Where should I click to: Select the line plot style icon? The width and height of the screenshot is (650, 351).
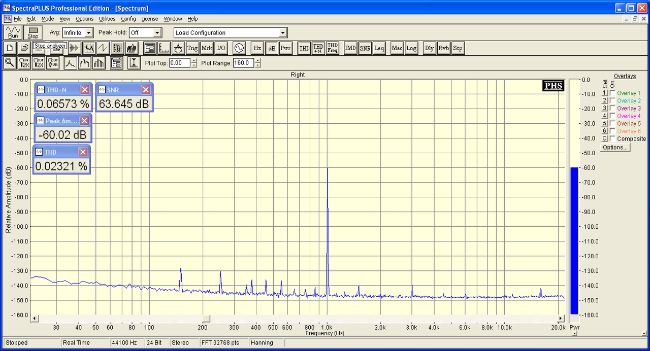70,63
